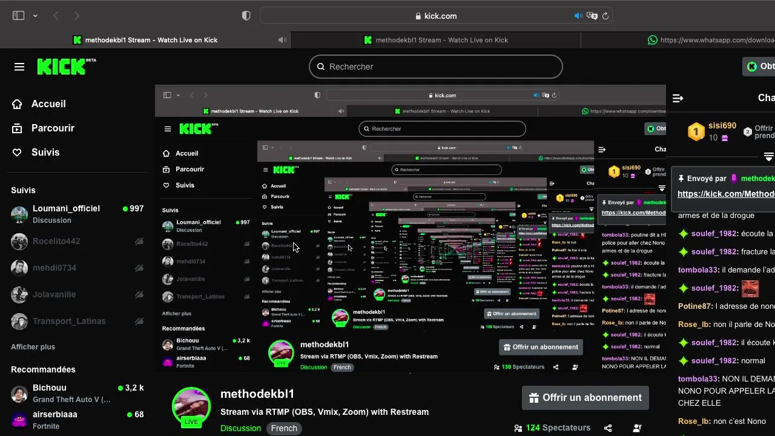Click the purple gift icon beside sisi690's 10
Viewport: 775px width, 436px height.
(x=725, y=138)
